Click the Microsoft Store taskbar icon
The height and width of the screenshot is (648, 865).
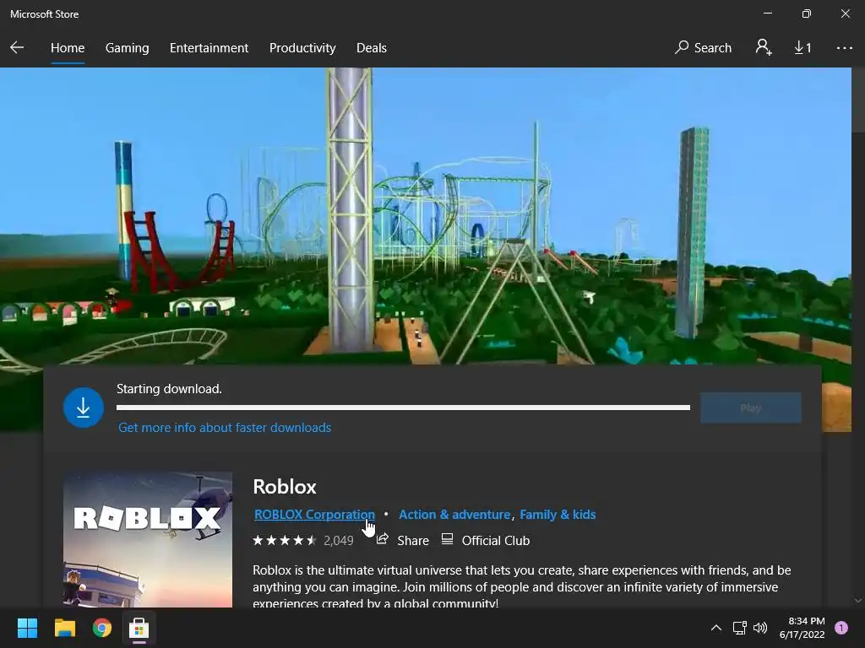click(x=139, y=628)
